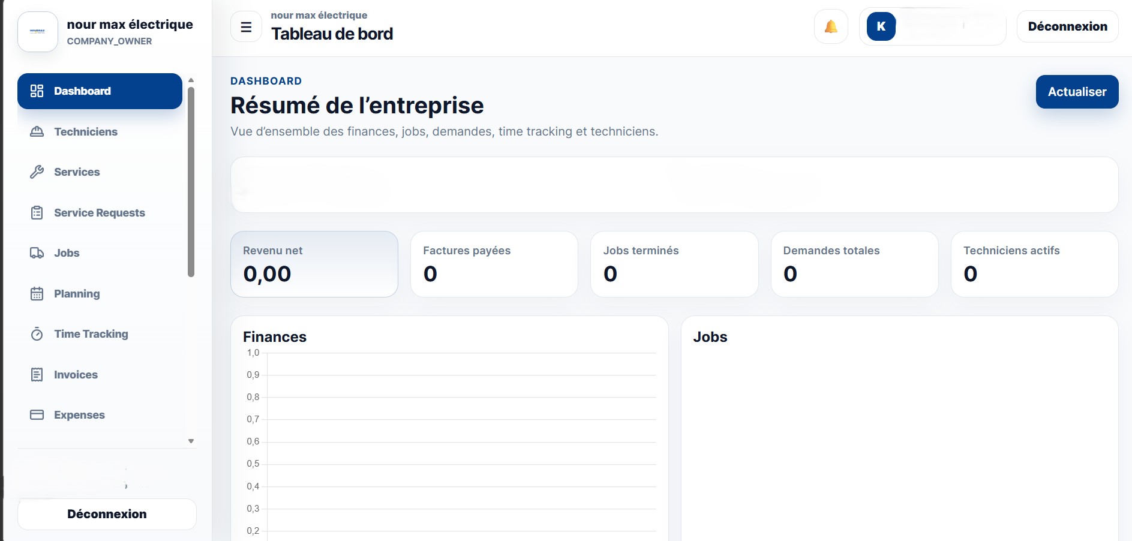Screen dimensions: 1132x541
Task: Toggle sidebar with the hamburger menu icon
Action: click(x=246, y=26)
